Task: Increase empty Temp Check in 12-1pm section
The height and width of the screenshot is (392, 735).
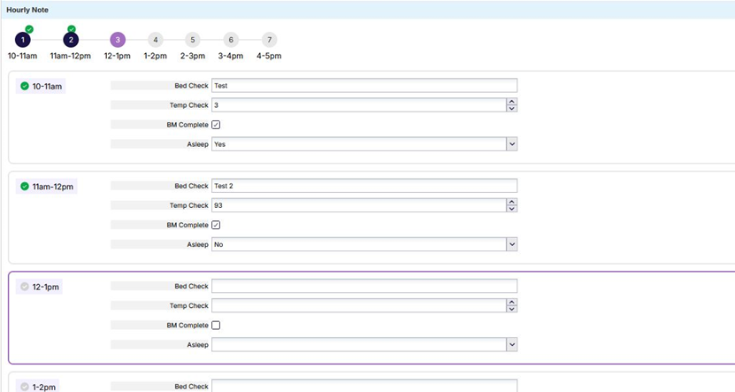Action: tap(512, 303)
